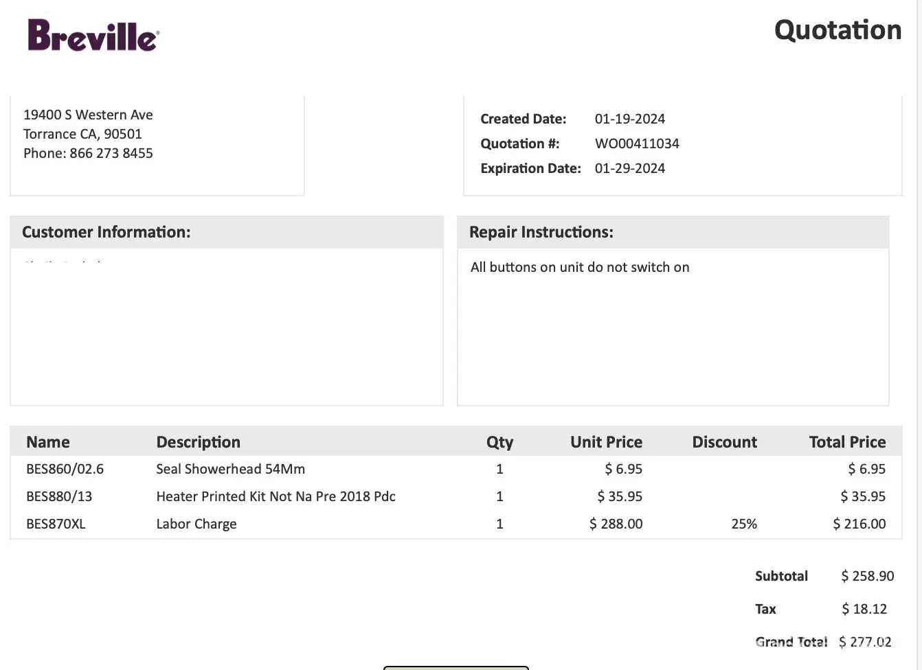Click the Name column header
The image size is (922, 670).
48,442
